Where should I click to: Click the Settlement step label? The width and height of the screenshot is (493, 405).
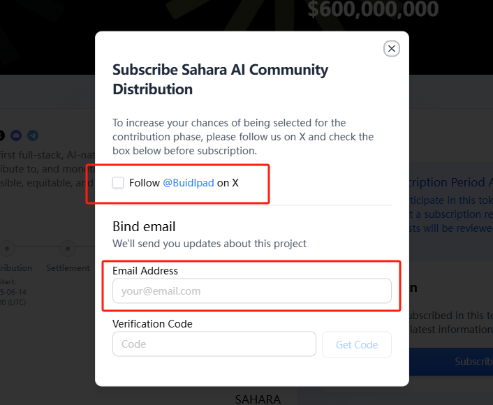[x=68, y=268]
